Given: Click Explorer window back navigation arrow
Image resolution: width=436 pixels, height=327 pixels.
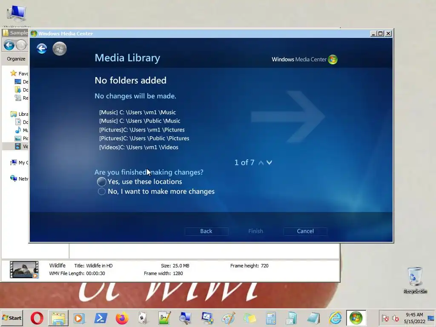Looking at the screenshot, I should point(9,45).
